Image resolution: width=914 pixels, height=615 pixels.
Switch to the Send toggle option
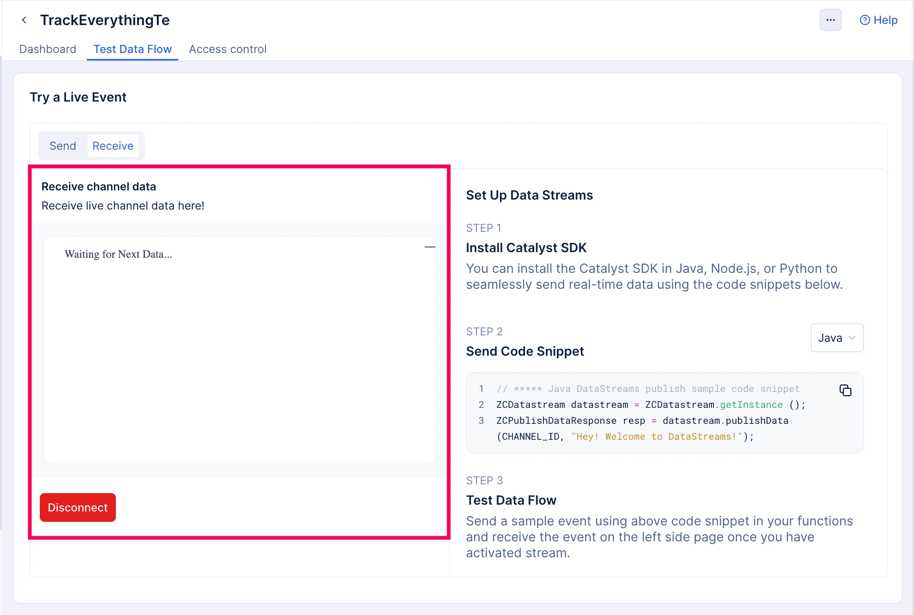pos(62,146)
